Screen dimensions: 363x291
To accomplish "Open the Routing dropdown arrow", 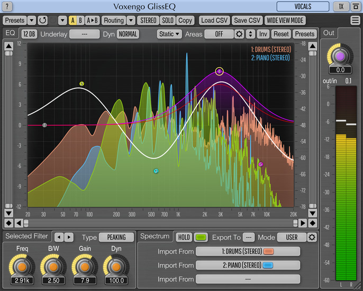I will coord(131,21).
